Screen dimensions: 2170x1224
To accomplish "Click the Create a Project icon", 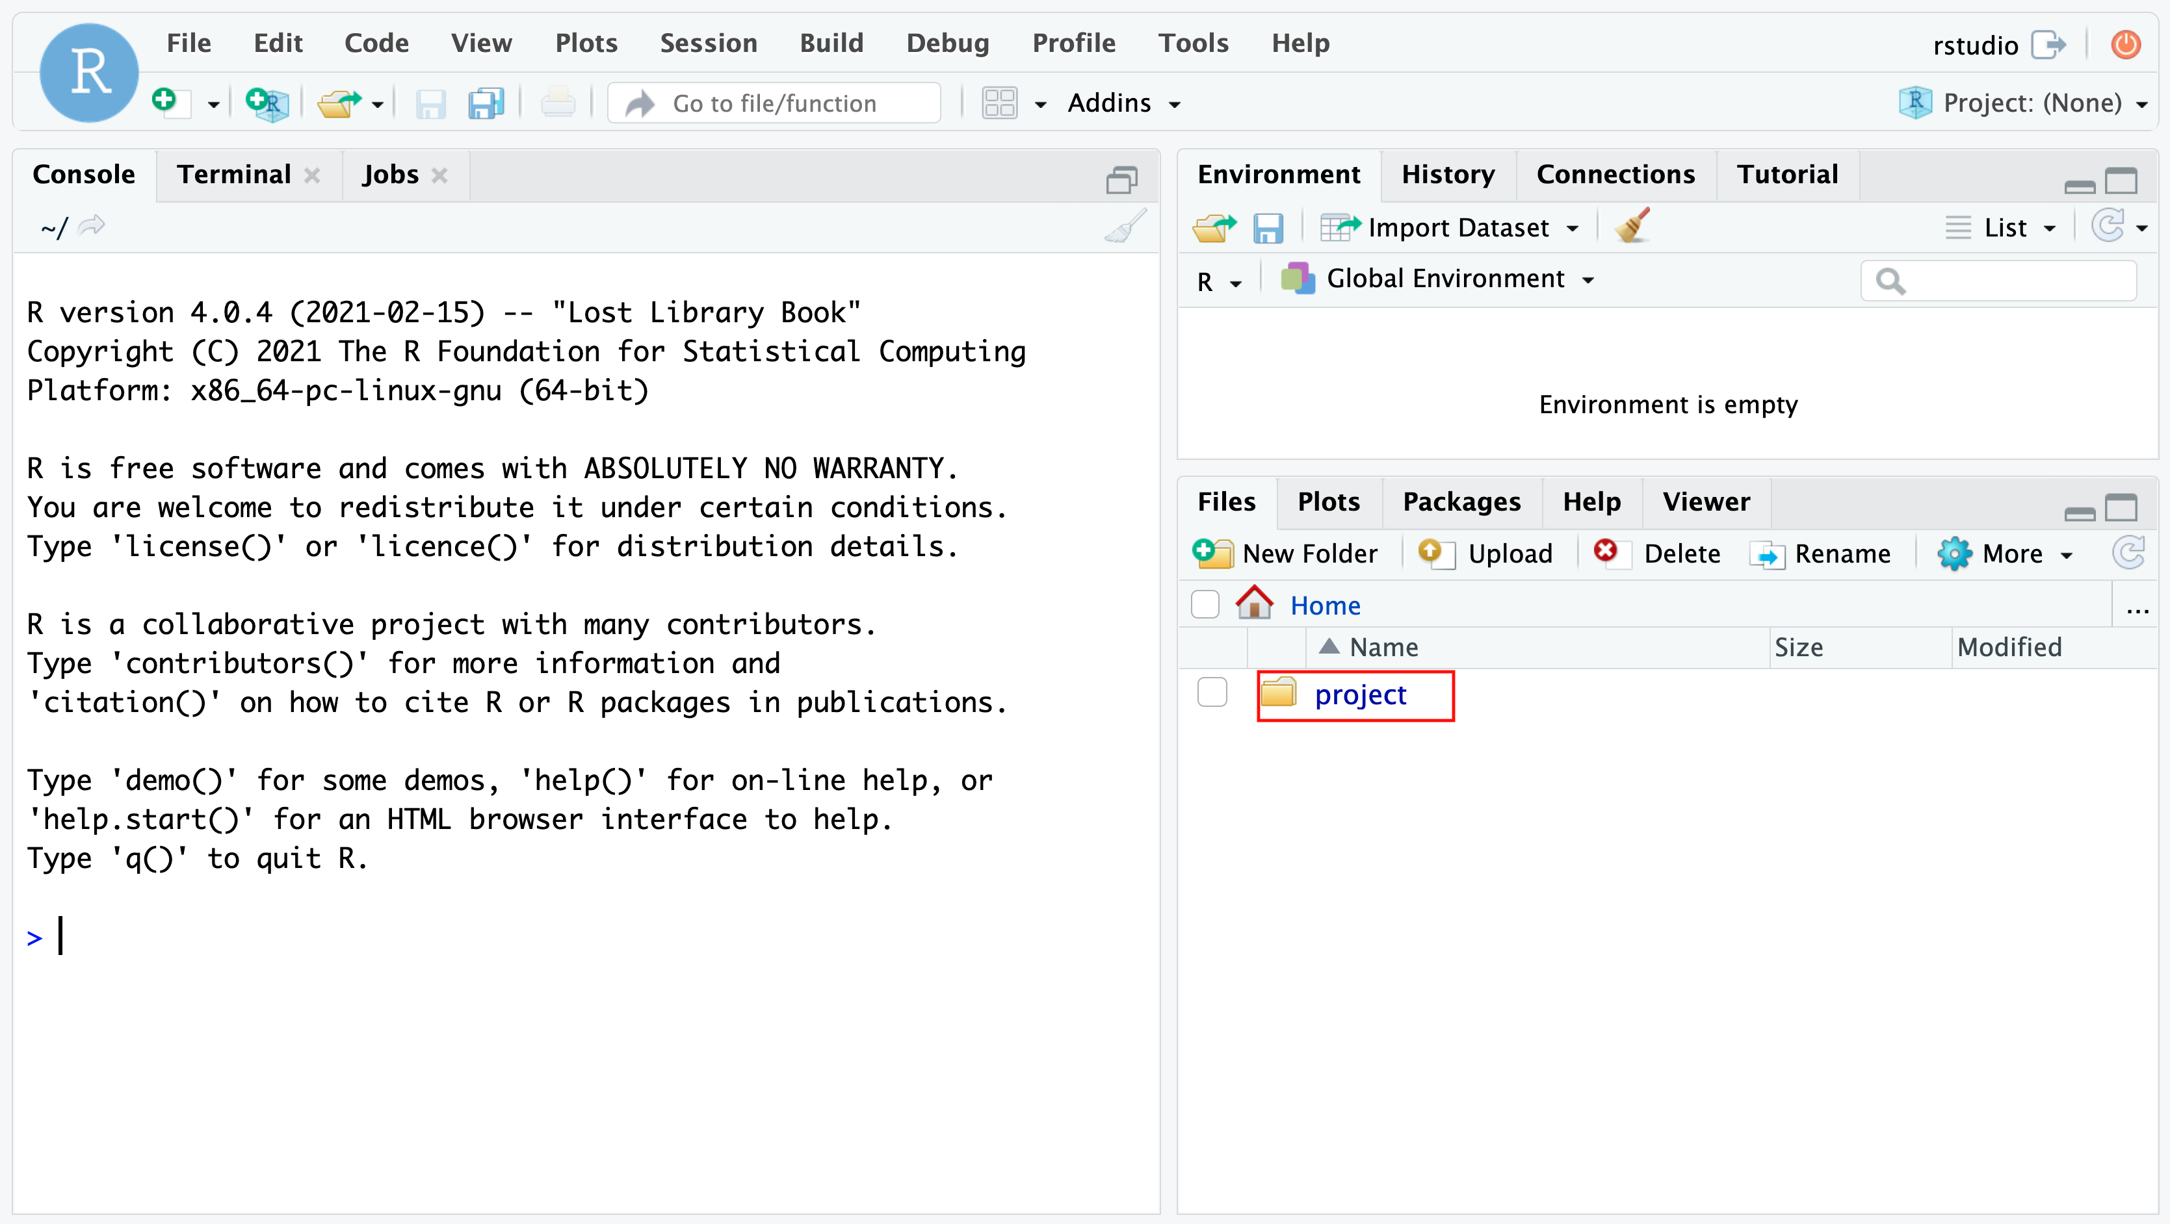I will click(x=267, y=103).
